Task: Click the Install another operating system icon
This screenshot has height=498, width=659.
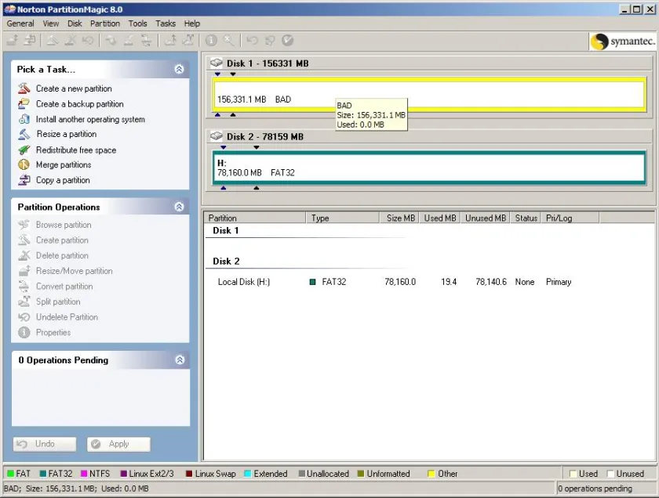Action: 24,119
